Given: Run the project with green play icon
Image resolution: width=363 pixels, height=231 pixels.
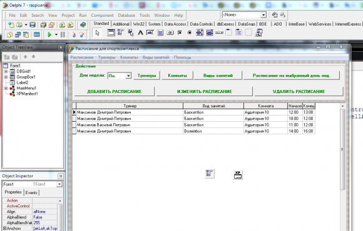Looking at the screenshot, I should (49, 35).
